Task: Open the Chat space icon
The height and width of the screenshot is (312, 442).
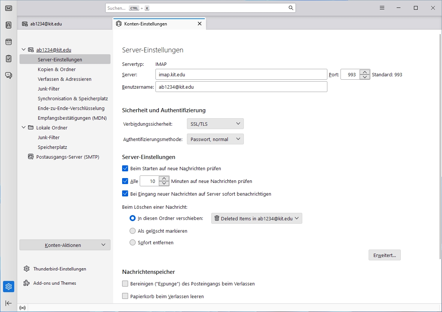Action: point(8,76)
